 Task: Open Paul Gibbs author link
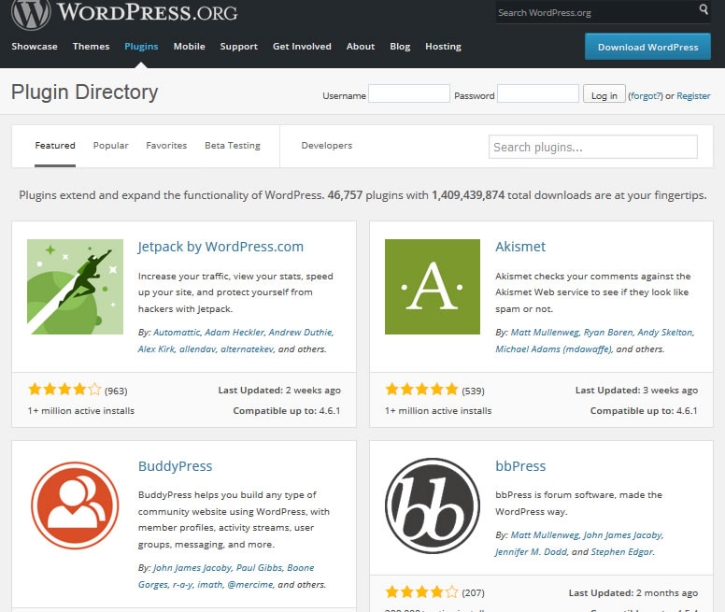tap(260, 568)
